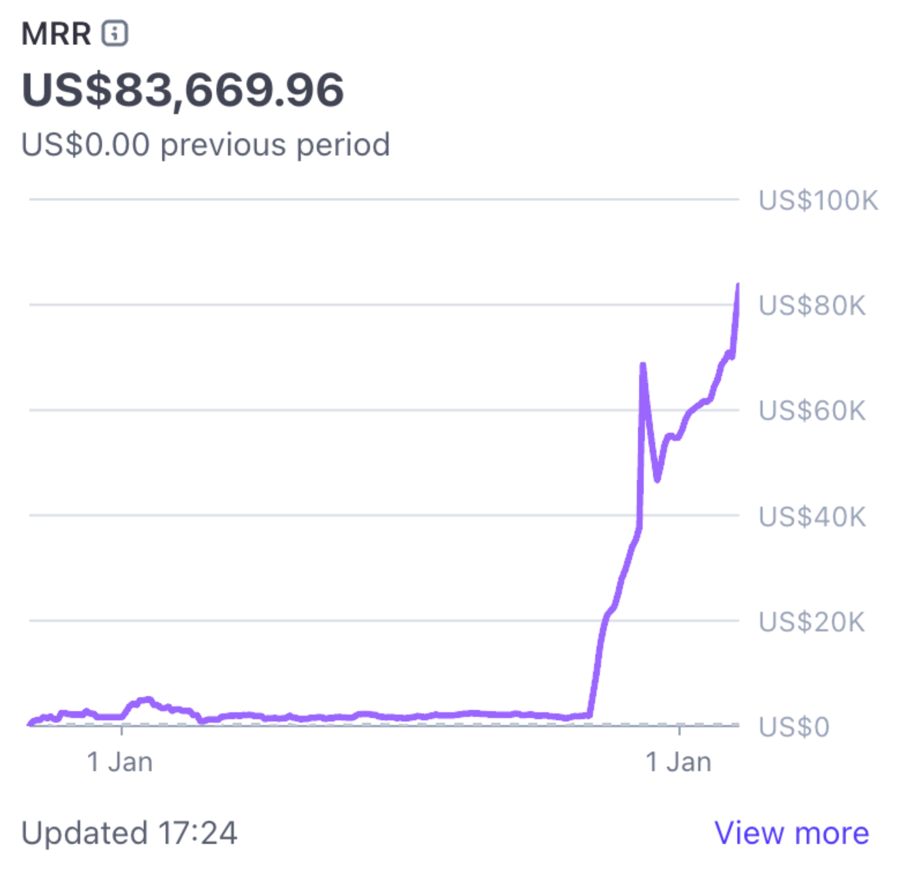Click the US$0.00 previous period text
This screenshot has height=874, width=915.
coord(205,144)
